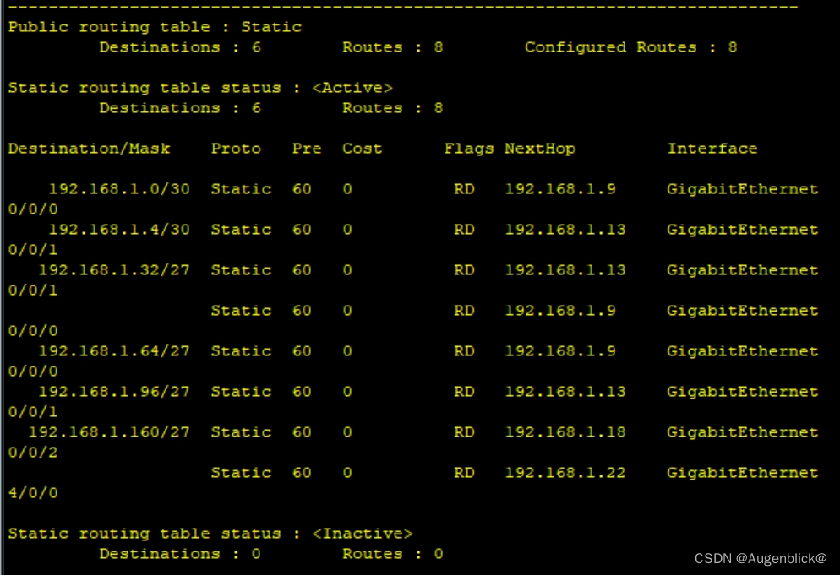Click next hop 192.168.1.13 of 192.168.1.96/27

[x=565, y=392]
